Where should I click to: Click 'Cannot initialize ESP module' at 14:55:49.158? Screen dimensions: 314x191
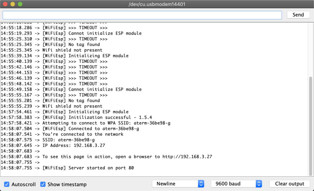(x=71, y=89)
